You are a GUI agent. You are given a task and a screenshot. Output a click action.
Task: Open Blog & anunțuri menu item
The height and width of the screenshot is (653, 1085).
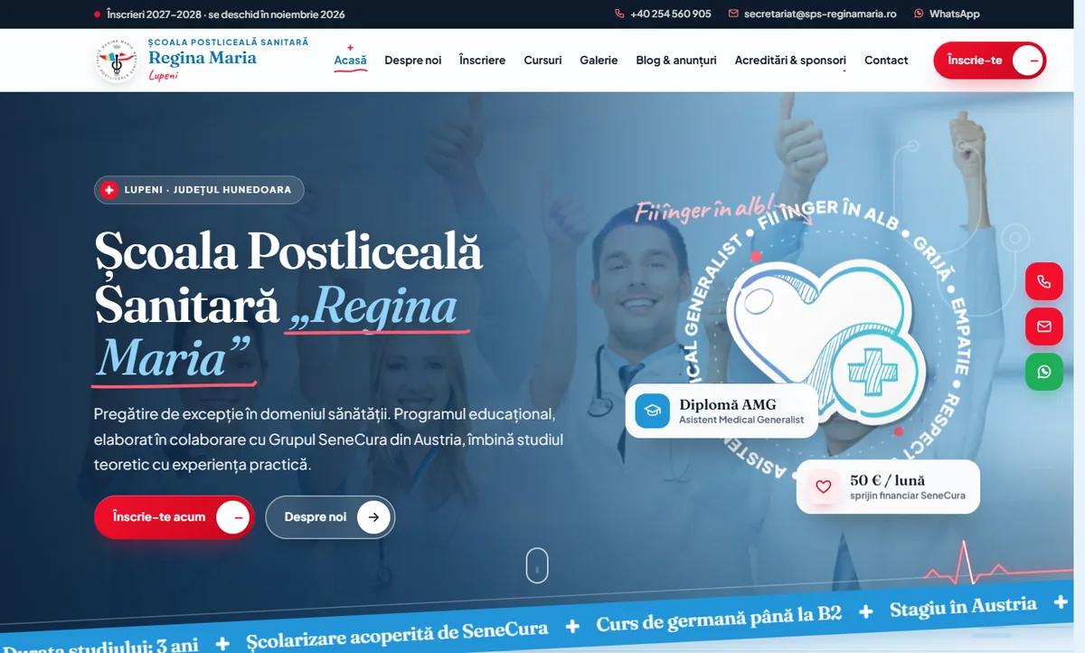pyautogui.click(x=676, y=61)
